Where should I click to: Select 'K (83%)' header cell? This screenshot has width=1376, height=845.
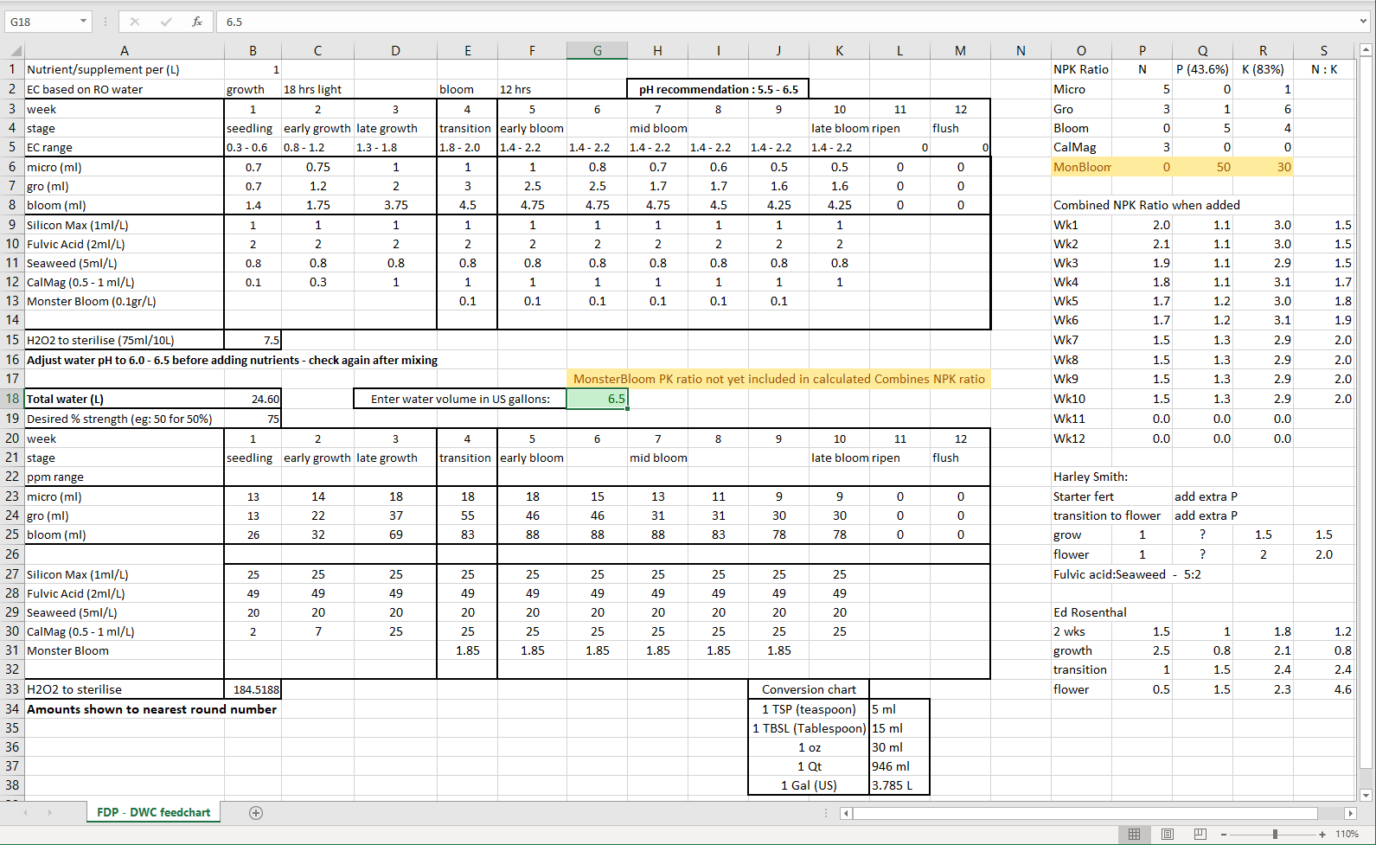click(1263, 69)
